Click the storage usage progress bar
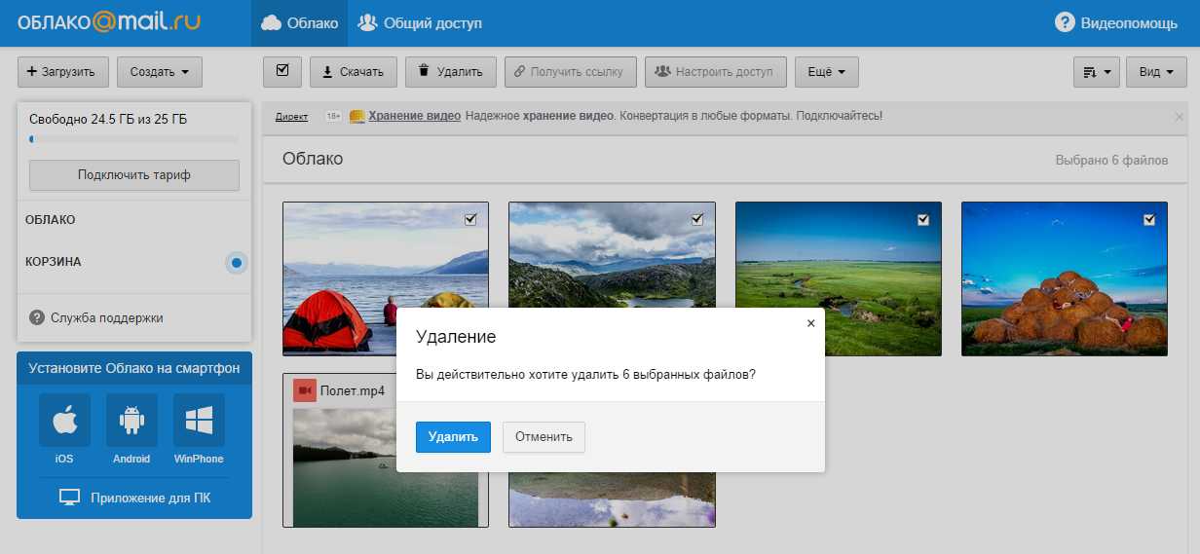Image resolution: width=1200 pixels, height=554 pixels. pyautogui.click(x=133, y=139)
